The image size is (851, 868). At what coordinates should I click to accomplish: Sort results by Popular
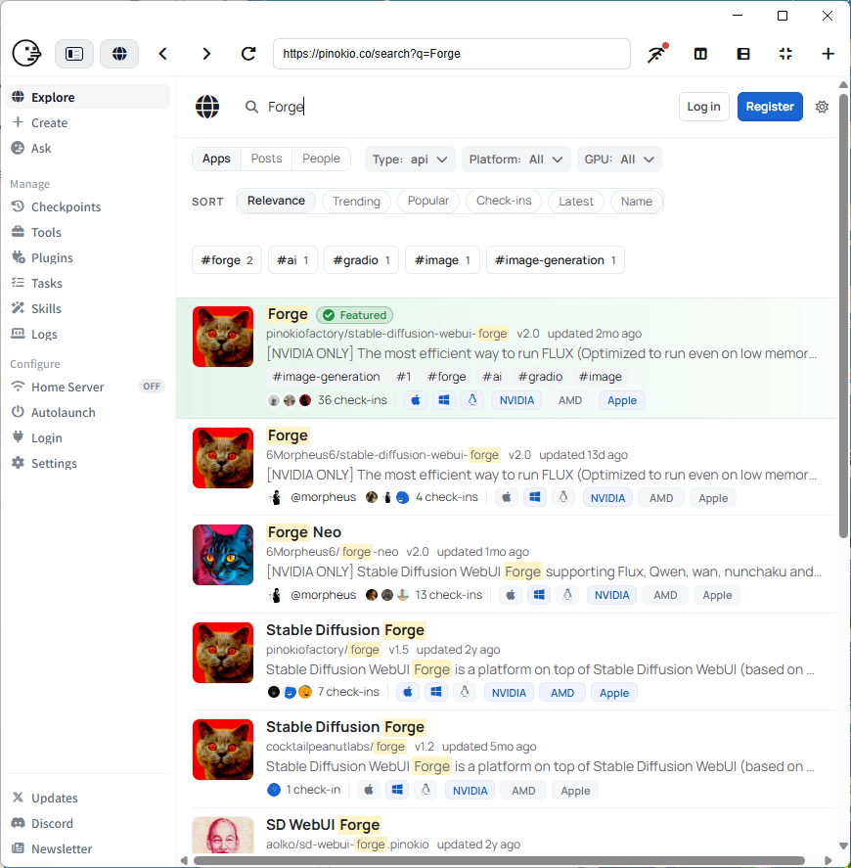(x=428, y=201)
